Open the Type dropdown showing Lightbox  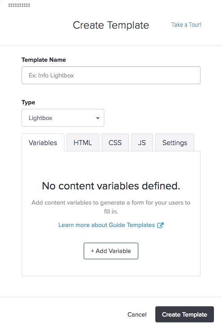coord(63,118)
